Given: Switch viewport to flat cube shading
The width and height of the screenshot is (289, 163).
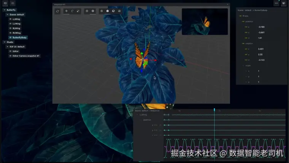Looking at the screenshot, I should click(x=114, y=11).
